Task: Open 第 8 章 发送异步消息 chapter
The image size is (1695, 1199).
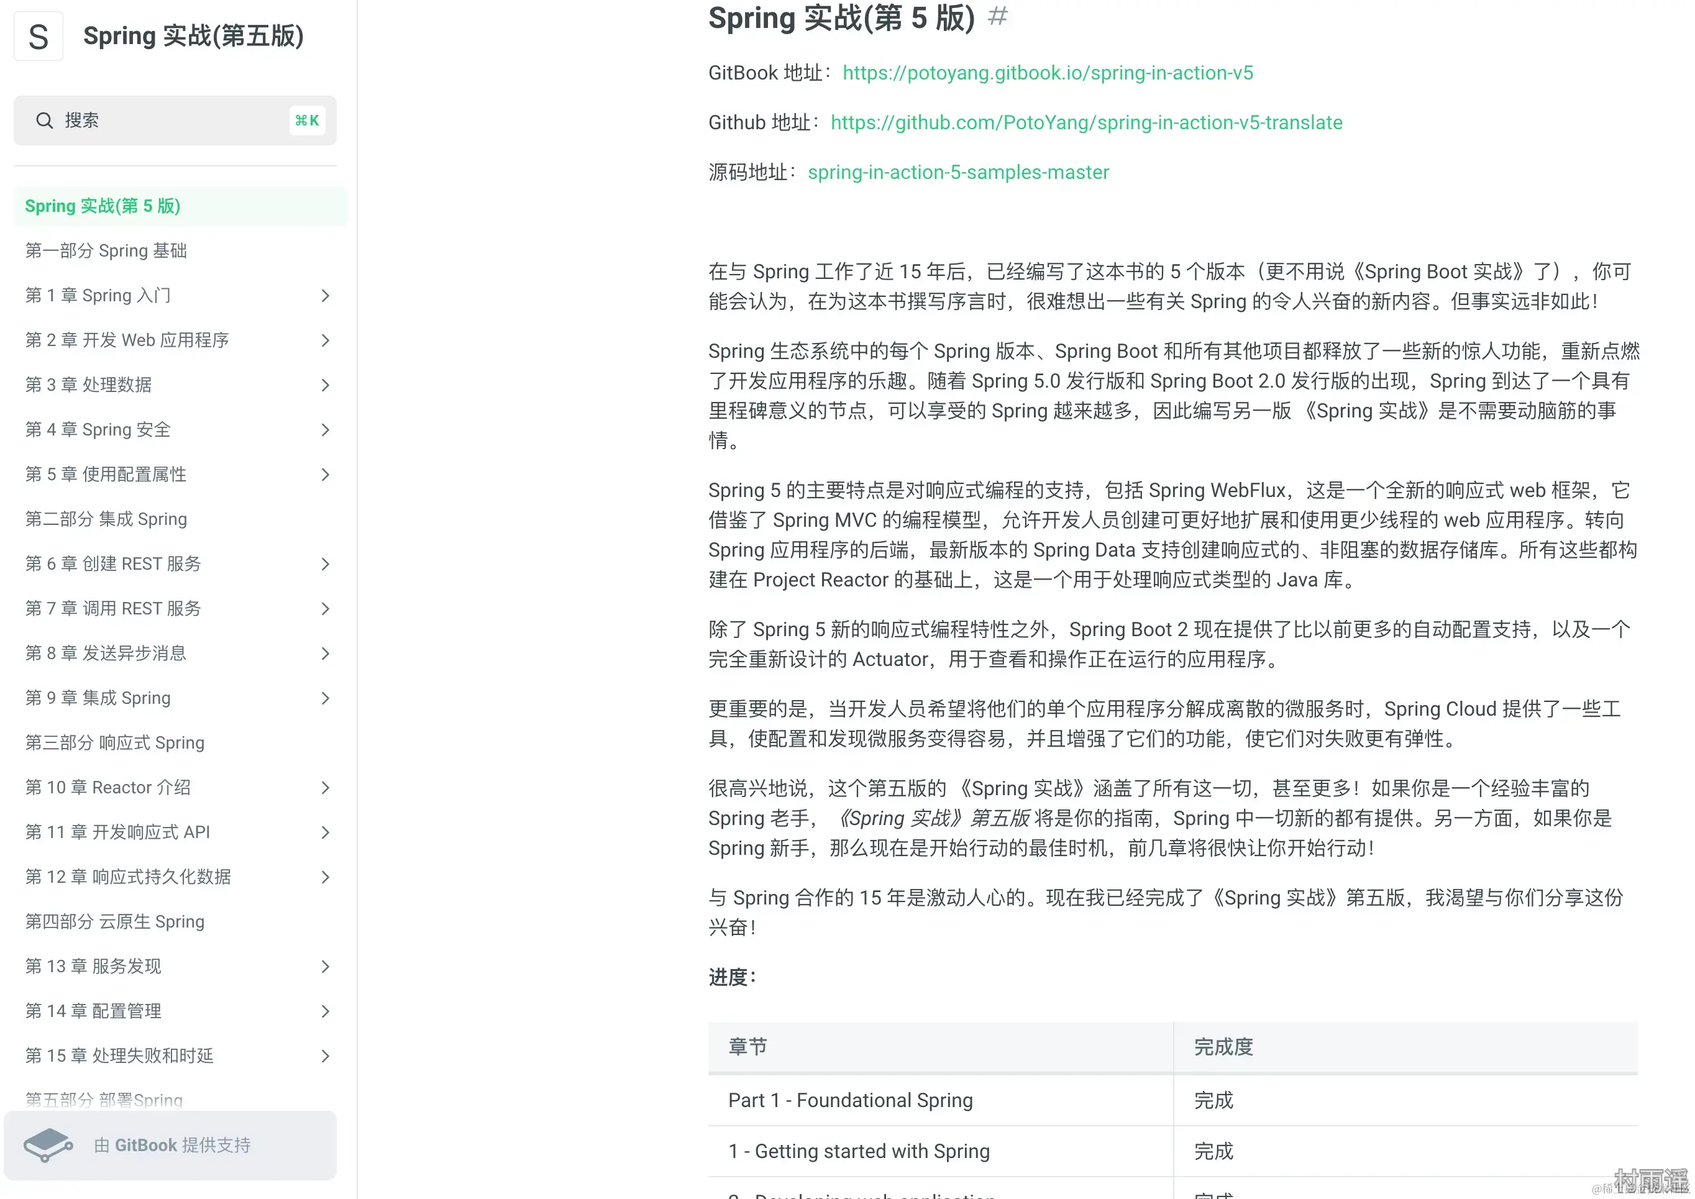Action: tap(106, 654)
